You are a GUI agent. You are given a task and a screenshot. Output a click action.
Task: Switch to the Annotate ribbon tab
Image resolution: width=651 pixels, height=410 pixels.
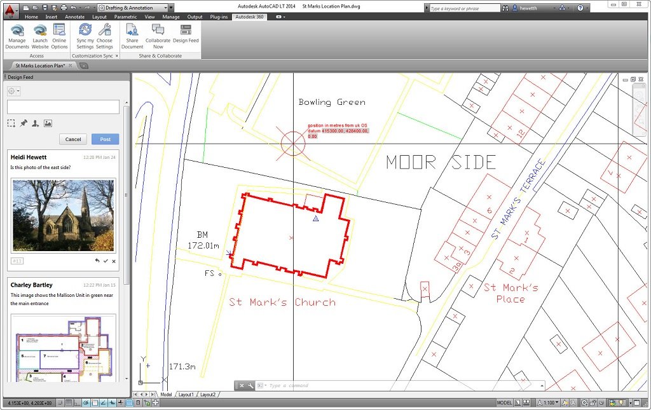tap(74, 17)
